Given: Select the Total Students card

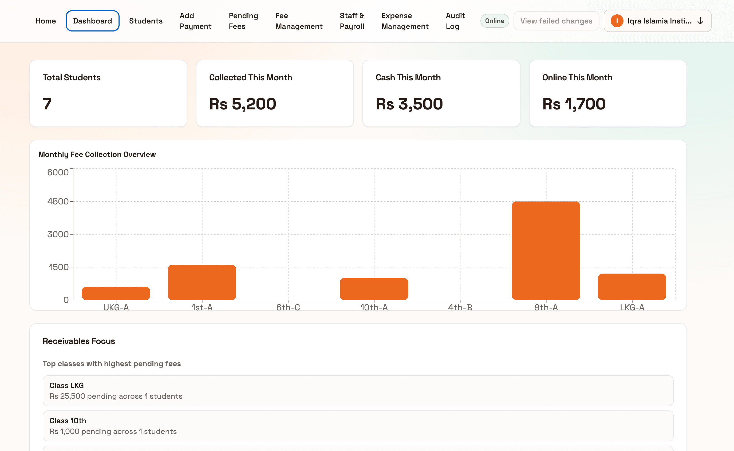Looking at the screenshot, I should tap(108, 93).
